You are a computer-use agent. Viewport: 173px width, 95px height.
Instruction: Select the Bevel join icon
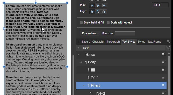[98, 5]
